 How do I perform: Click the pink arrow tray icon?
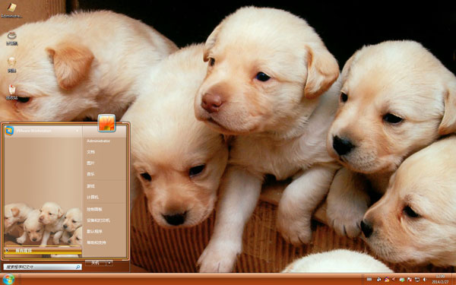(x=394, y=279)
